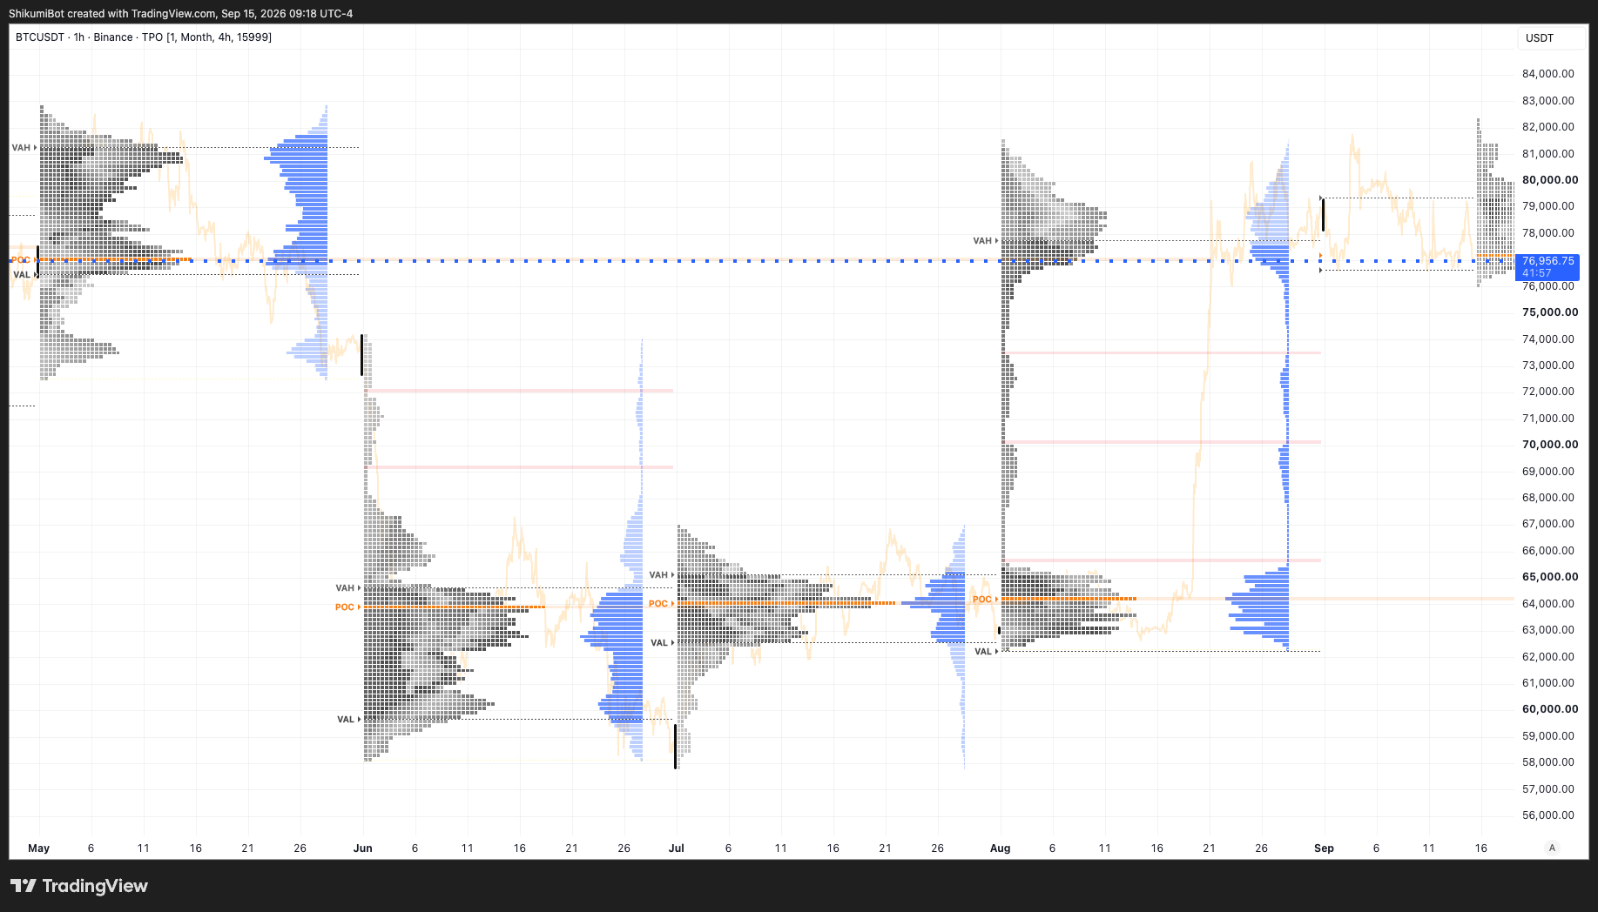Click the Aug label on time axis
1598x912 pixels.
click(x=1001, y=848)
